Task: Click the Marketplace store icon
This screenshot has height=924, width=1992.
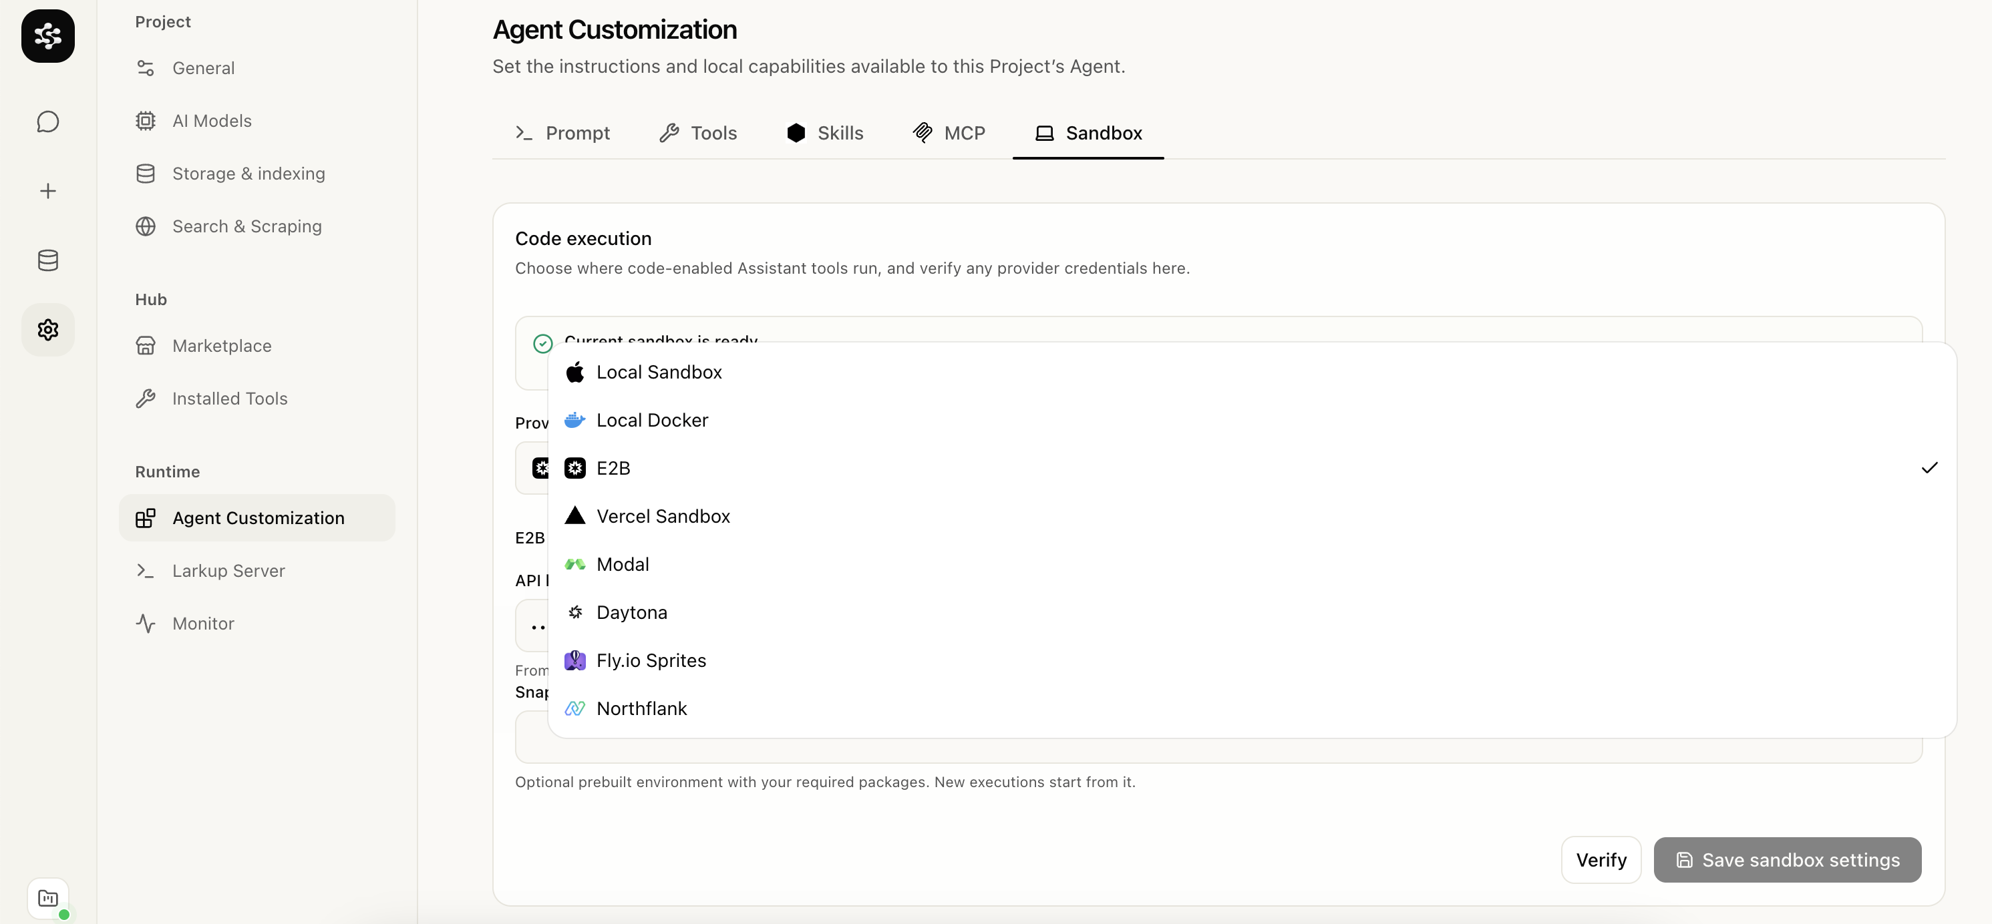Action: (x=146, y=345)
